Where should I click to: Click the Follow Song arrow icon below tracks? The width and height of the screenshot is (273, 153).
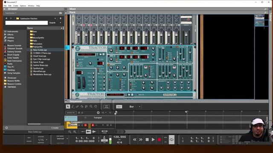94,132
